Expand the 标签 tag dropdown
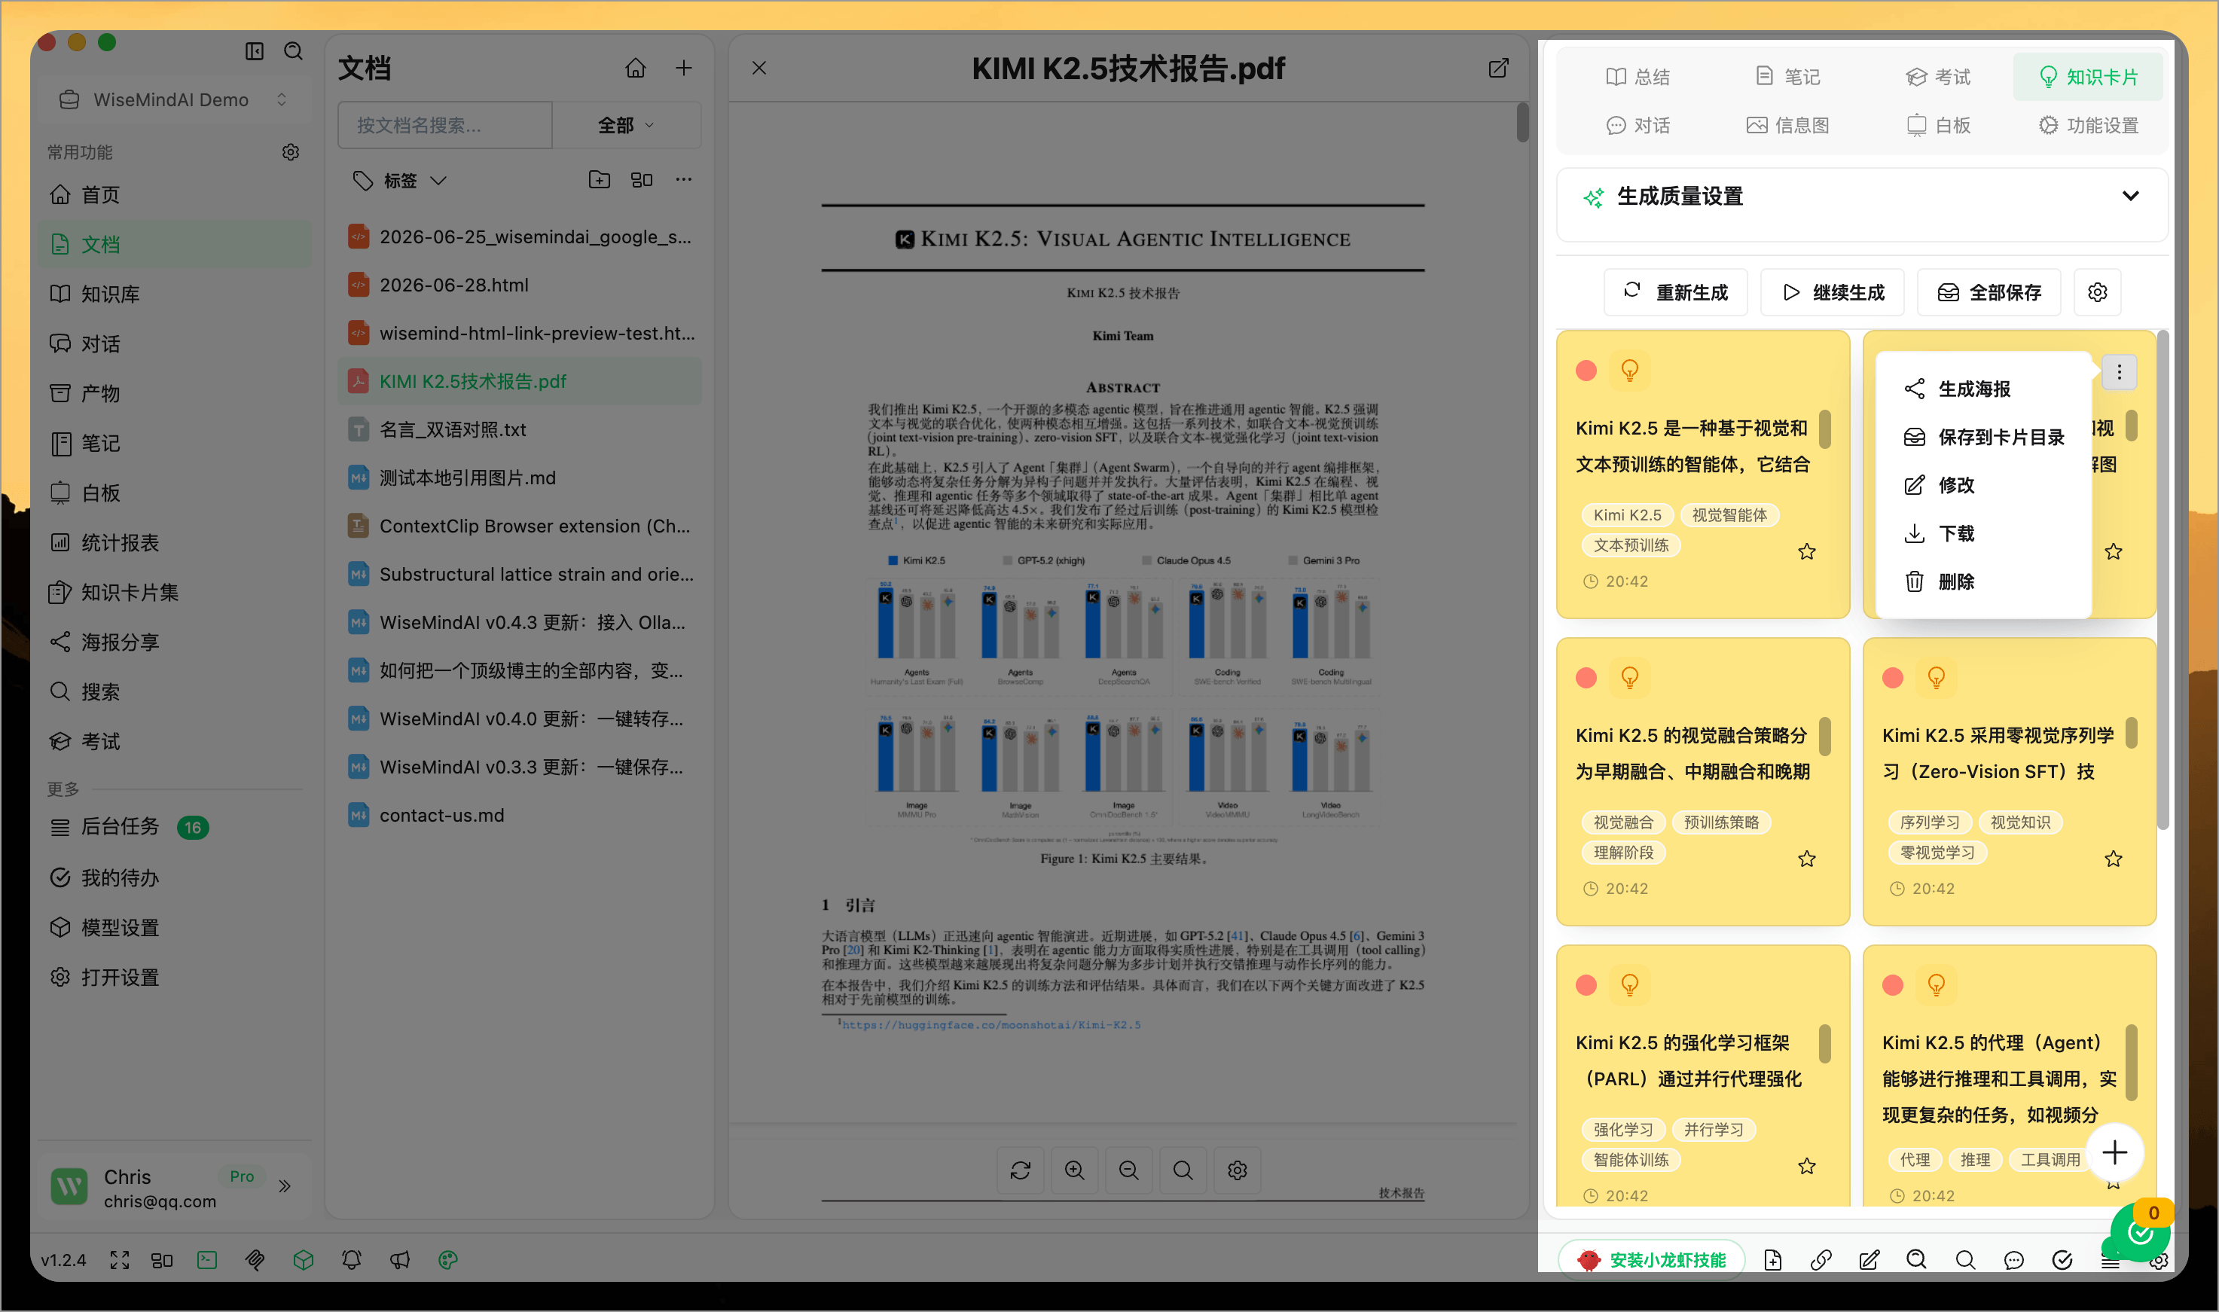The height and width of the screenshot is (1312, 2219). 400,180
